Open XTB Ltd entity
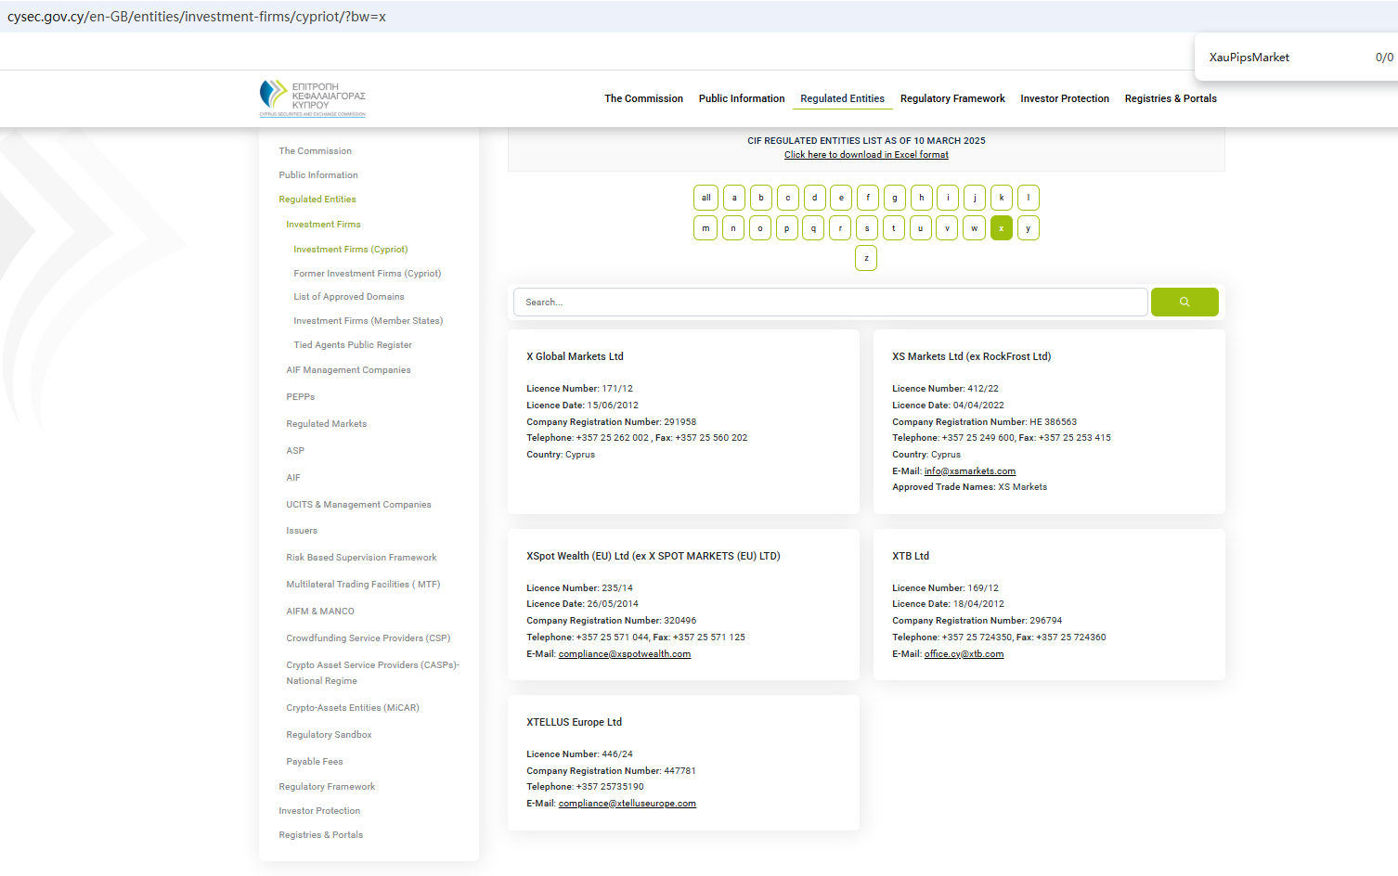 coord(911,556)
